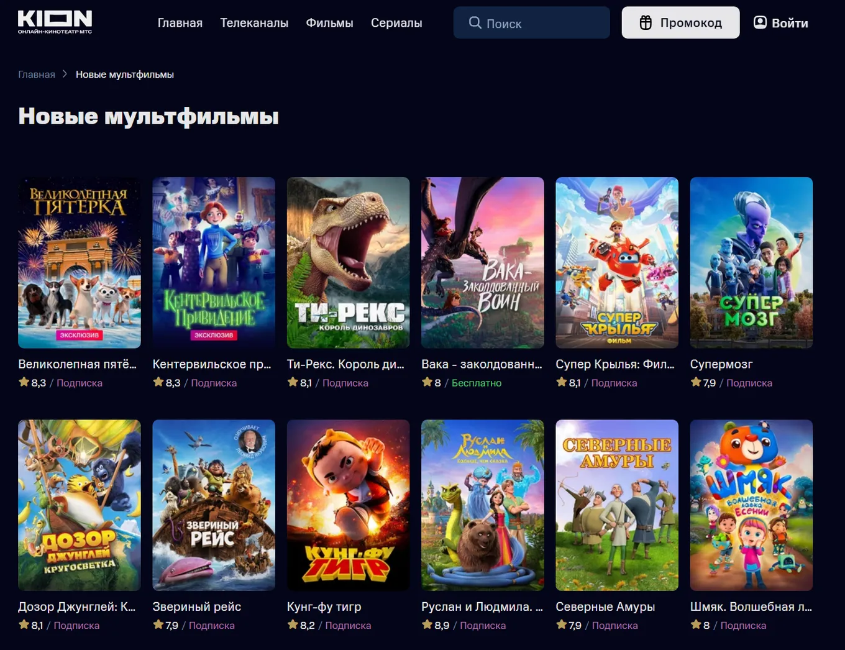Open the Кунг-фу тигр poster
The width and height of the screenshot is (845, 650).
(348, 505)
